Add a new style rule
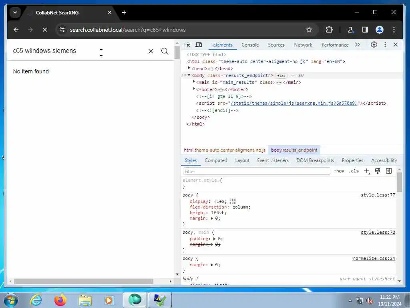The image size is (410, 308). (x=367, y=171)
